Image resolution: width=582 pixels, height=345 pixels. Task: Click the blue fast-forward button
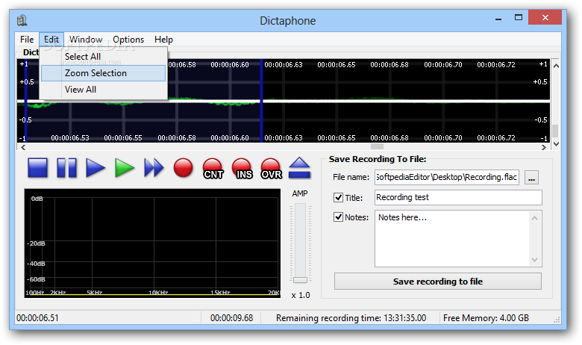154,168
